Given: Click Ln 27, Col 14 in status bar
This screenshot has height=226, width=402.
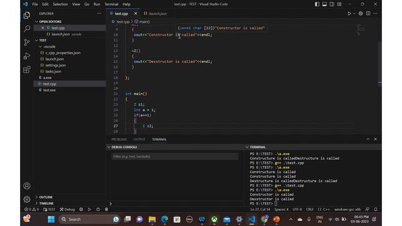Looking at the screenshot, I should coord(260,209).
